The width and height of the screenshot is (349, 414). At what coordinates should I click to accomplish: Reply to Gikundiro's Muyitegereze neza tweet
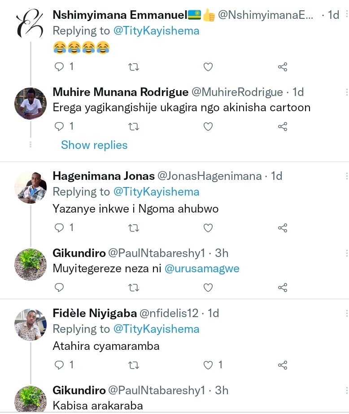click(x=60, y=287)
